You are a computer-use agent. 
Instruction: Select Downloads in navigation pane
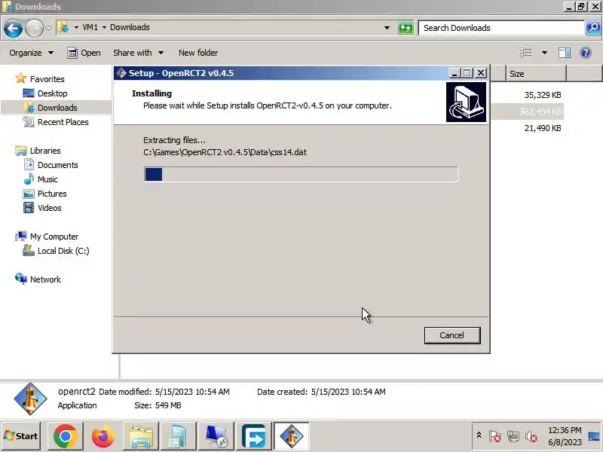[50, 108]
